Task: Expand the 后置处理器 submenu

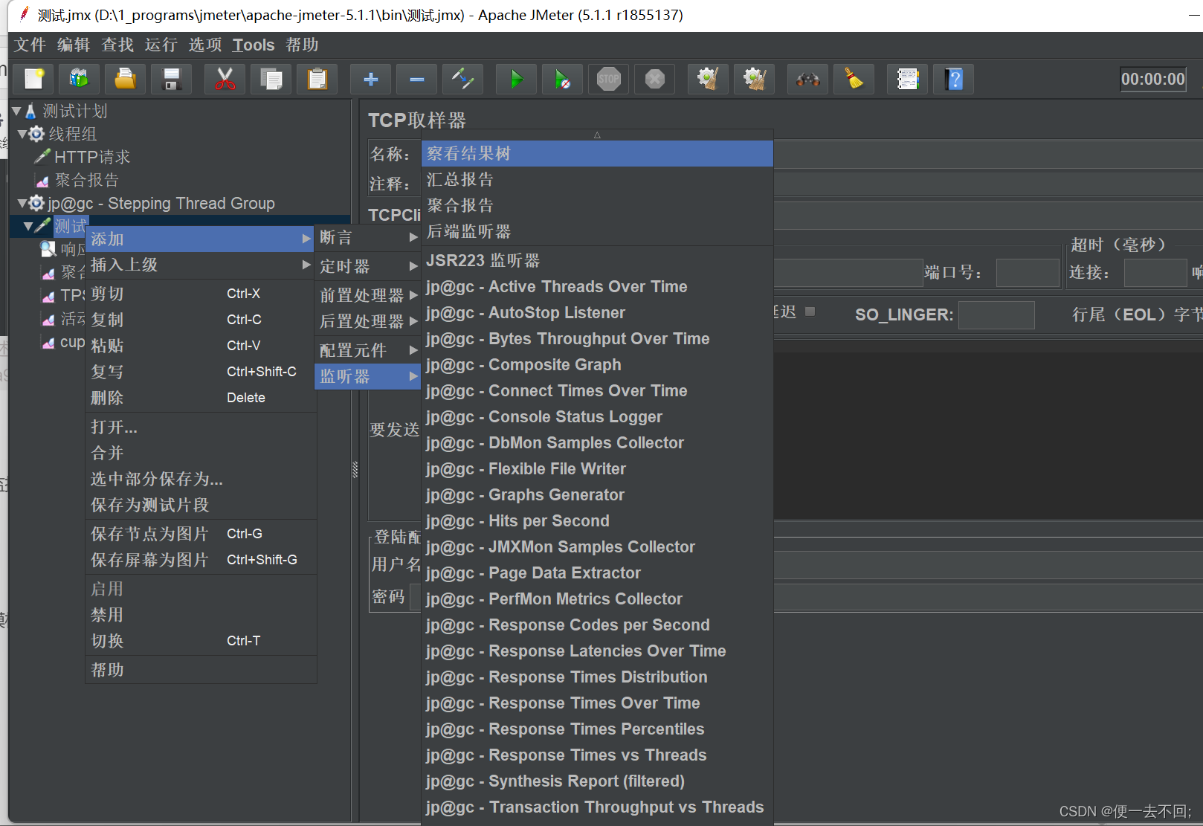Action: coord(367,321)
